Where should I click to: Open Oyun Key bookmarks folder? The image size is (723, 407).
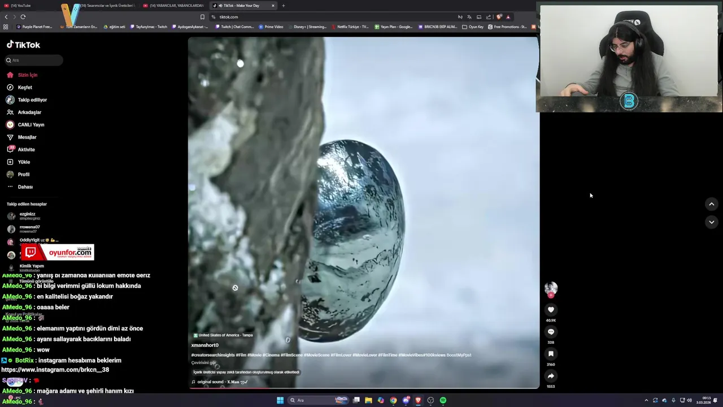point(473,27)
